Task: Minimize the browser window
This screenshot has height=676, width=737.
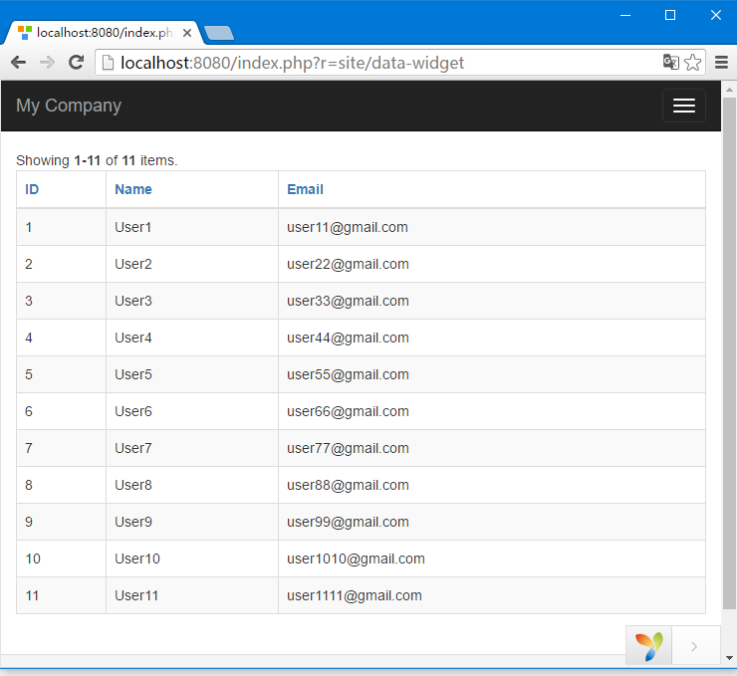Action: [x=625, y=16]
